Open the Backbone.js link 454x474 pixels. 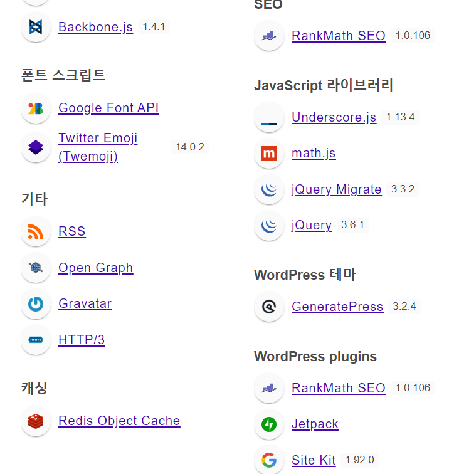[95, 27]
